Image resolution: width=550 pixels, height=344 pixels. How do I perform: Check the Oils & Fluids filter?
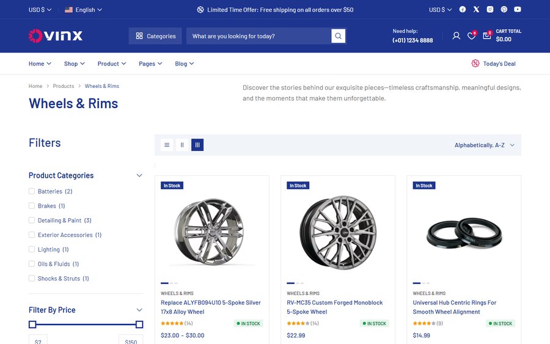[32, 264]
